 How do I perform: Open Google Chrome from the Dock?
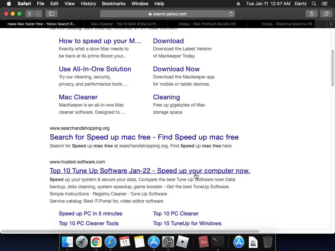[96, 242]
